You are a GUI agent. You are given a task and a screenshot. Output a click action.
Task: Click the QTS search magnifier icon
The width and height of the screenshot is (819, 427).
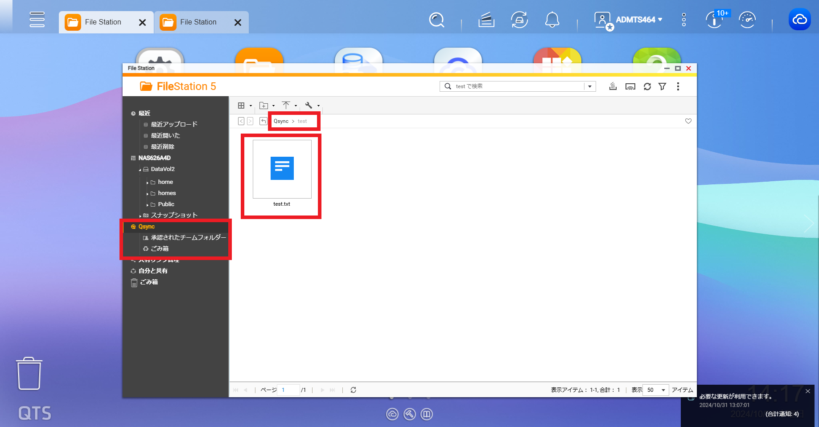pos(436,20)
